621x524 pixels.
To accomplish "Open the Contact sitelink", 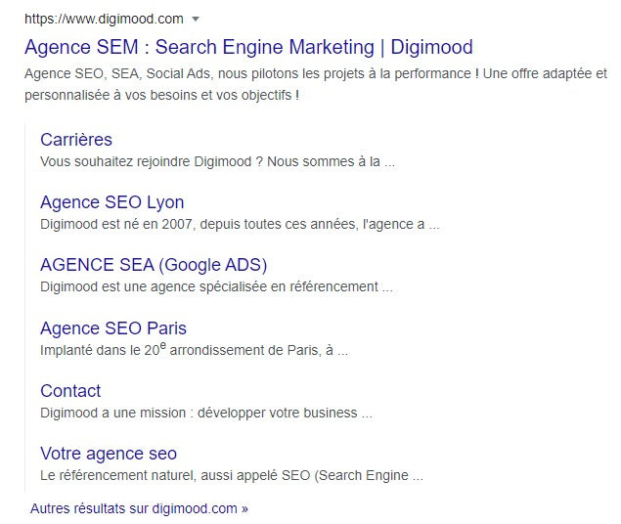I will coord(70,391).
